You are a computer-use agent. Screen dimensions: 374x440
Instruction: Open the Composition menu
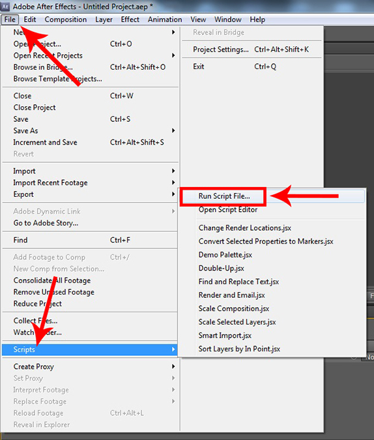tap(66, 20)
